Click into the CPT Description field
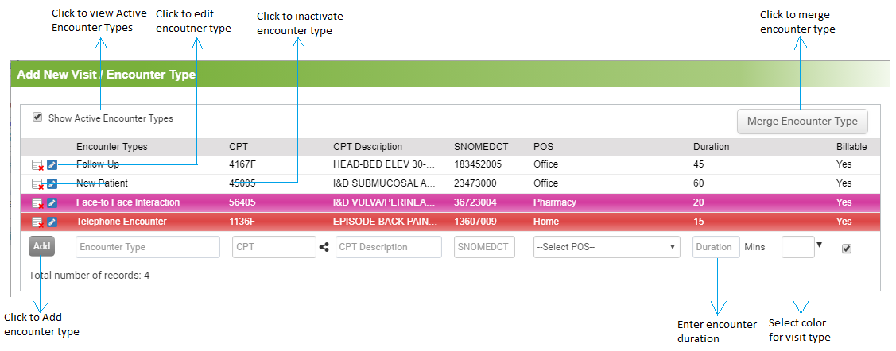 click(x=389, y=247)
